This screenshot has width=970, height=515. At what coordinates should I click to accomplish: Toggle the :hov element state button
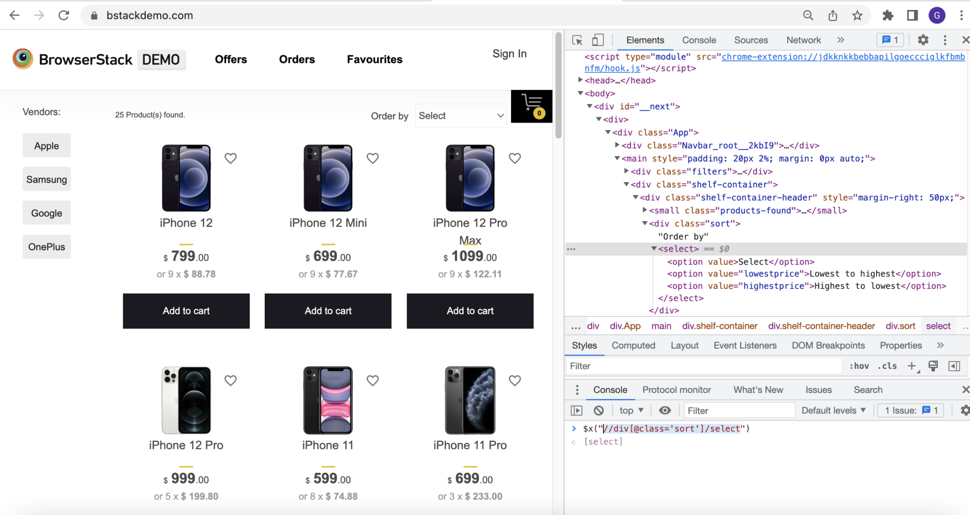coord(859,366)
